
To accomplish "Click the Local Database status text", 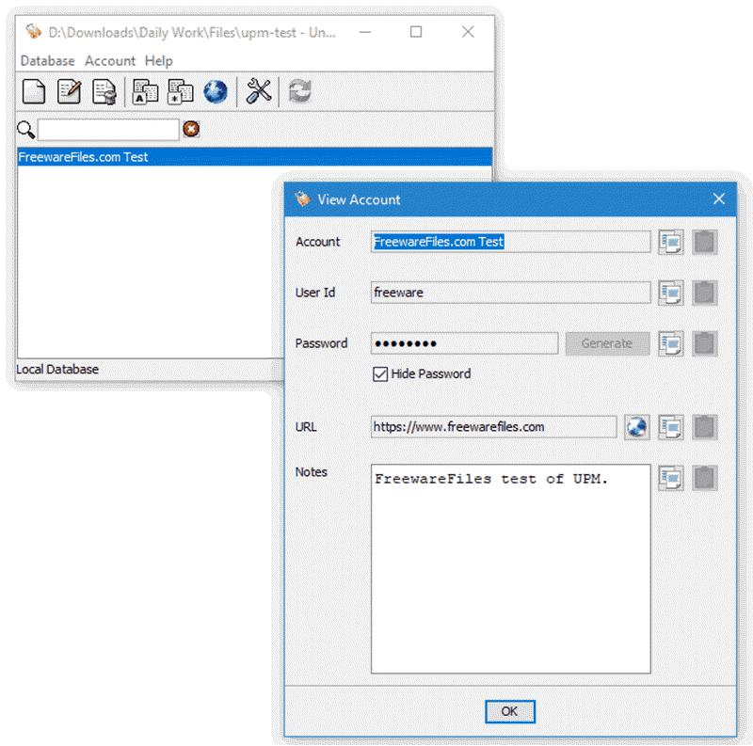I will tap(57, 369).
